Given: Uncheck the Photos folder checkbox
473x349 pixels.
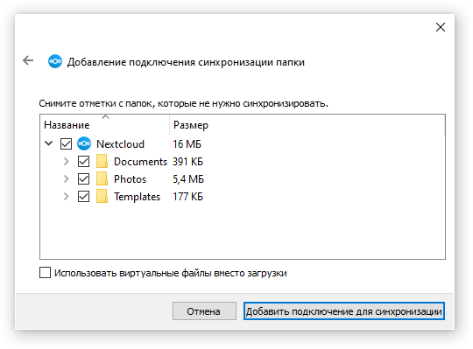Looking at the screenshot, I should (83, 178).
